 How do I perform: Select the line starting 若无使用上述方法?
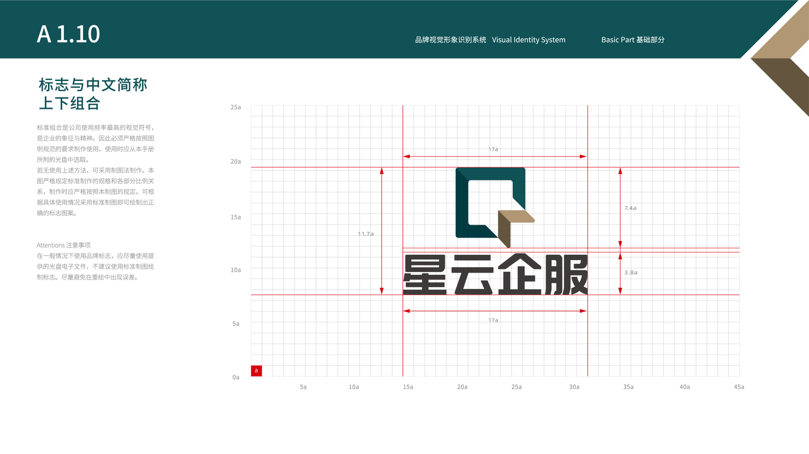[x=96, y=170]
